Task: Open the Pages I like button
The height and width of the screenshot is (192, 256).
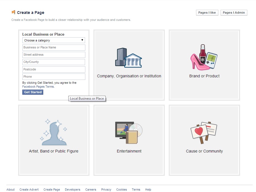Action: pos(207,13)
